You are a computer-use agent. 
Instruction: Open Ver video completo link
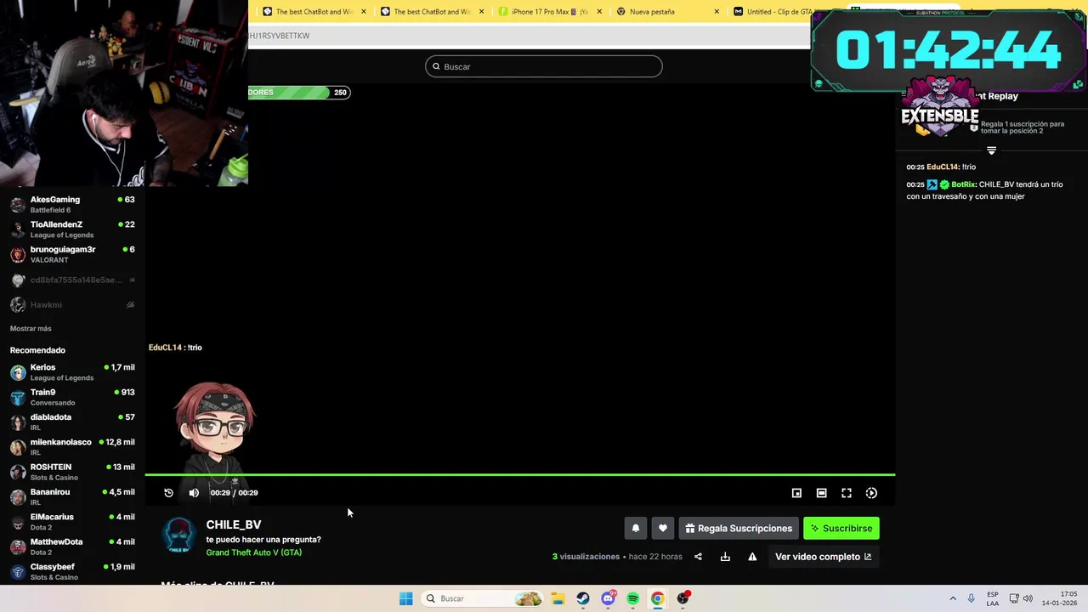pos(823,557)
